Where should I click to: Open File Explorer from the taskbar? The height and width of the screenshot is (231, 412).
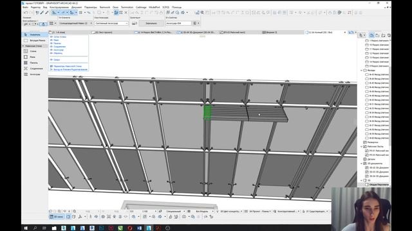tap(54, 228)
